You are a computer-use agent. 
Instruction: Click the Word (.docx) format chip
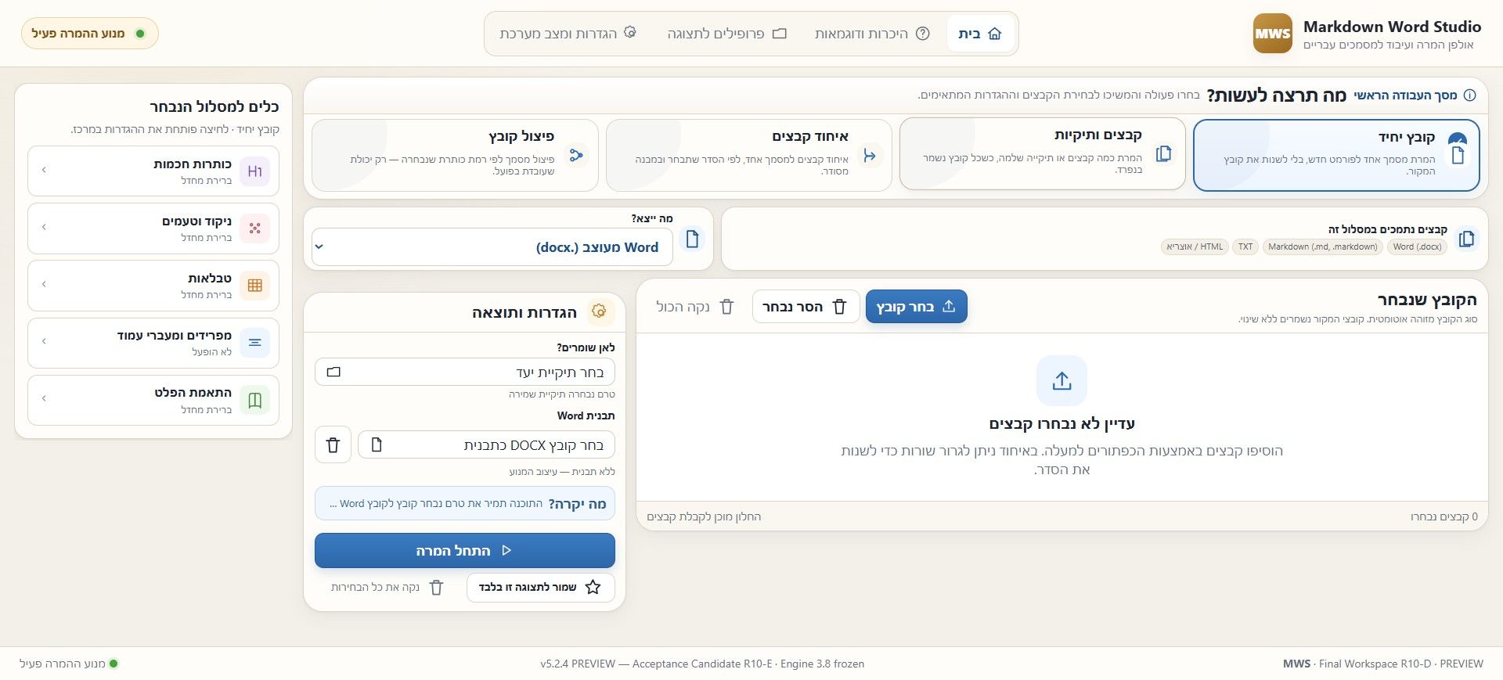click(x=1417, y=246)
